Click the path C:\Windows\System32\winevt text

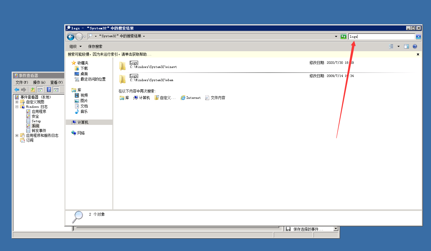pos(153,67)
